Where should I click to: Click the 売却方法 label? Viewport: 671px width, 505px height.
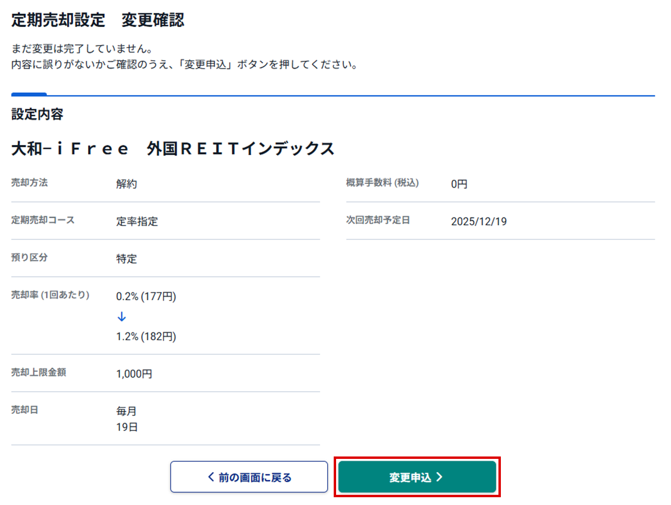pyautogui.click(x=29, y=183)
